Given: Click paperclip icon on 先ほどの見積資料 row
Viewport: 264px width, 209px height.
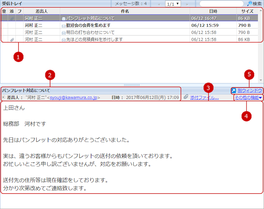Looking at the screenshot, I should click(12, 39).
